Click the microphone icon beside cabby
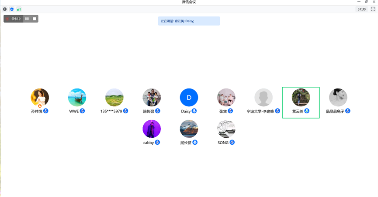 [x=158, y=143]
